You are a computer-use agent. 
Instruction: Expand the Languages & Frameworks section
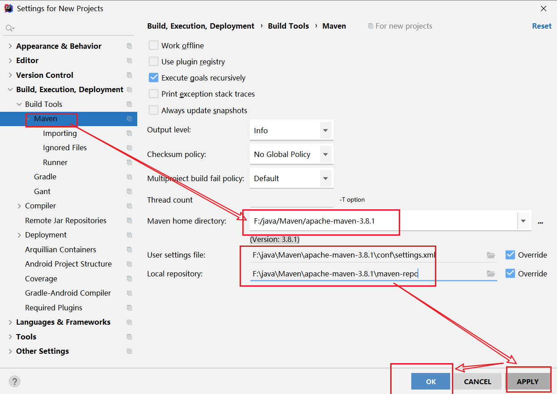coord(10,322)
